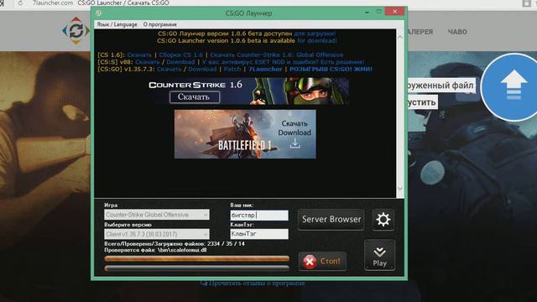Click the Play button with down chevrons
This screenshot has height=302, width=537.
tap(379, 255)
